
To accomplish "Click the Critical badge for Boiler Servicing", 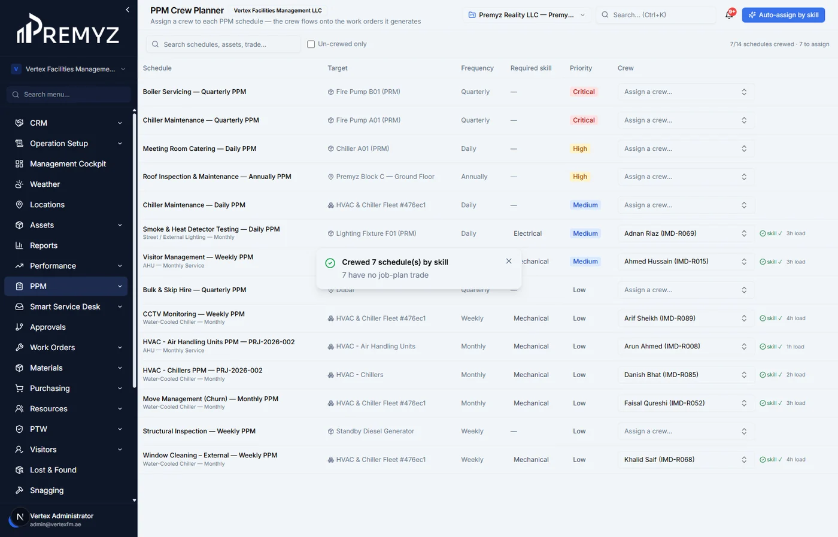I will click(584, 92).
